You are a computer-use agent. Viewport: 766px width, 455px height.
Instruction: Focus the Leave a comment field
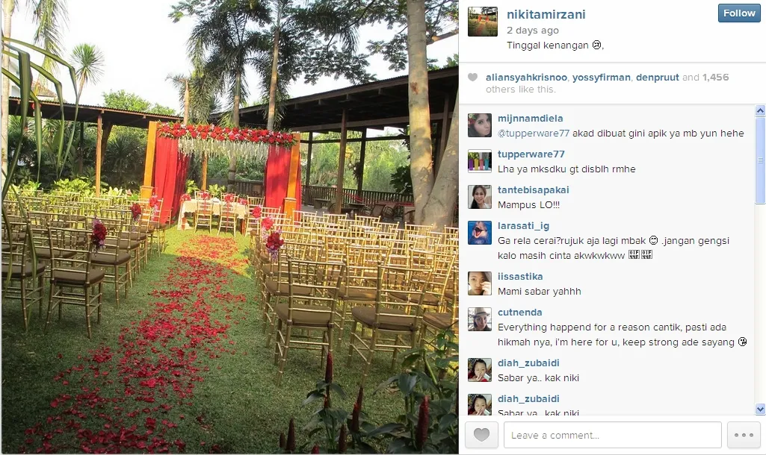tap(613, 435)
